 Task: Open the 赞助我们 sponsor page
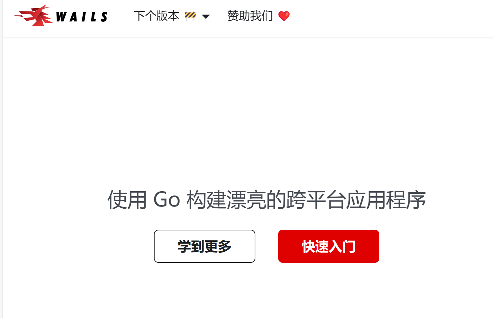(259, 16)
